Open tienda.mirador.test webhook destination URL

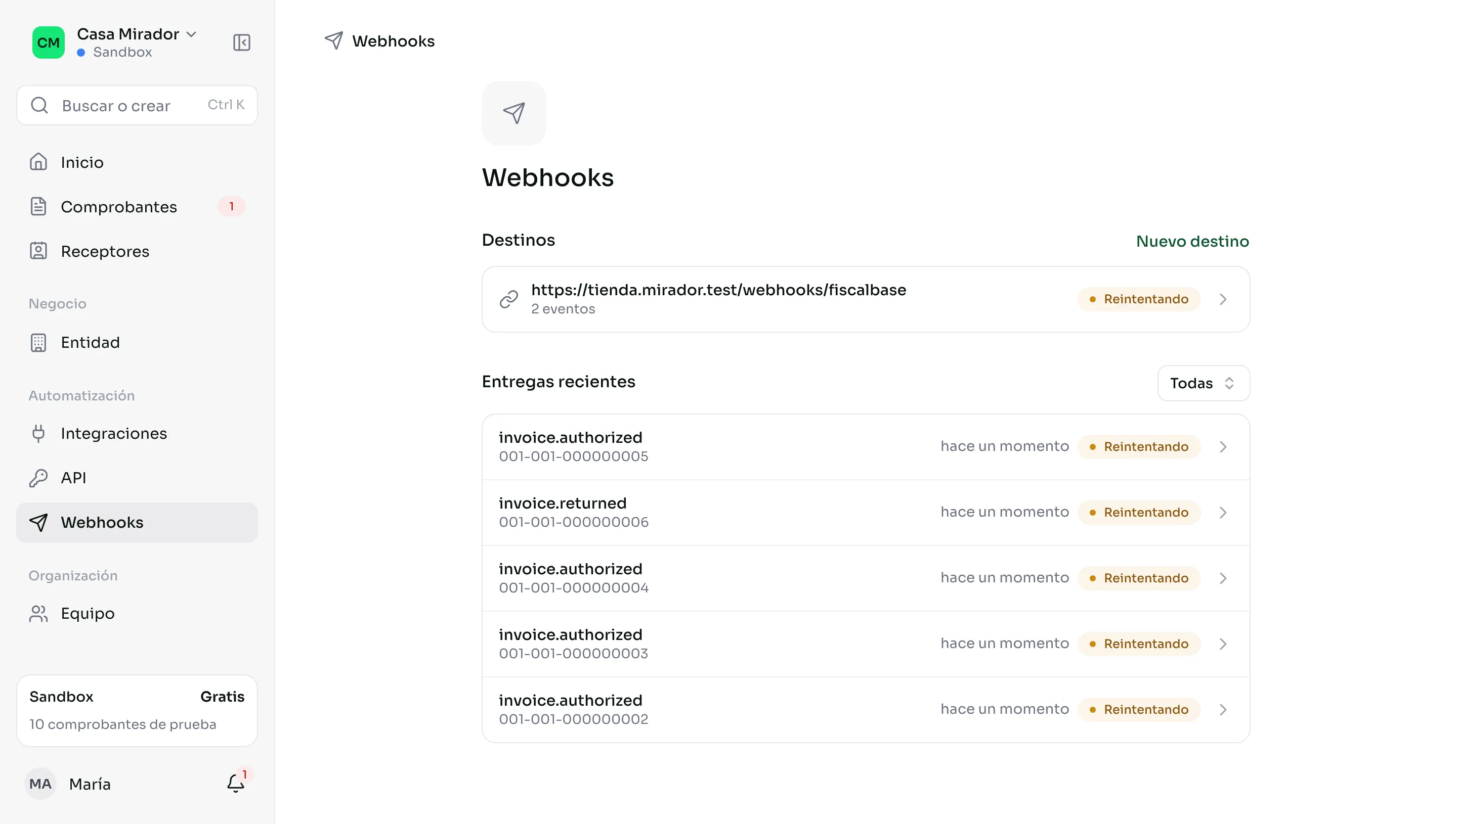click(718, 290)
